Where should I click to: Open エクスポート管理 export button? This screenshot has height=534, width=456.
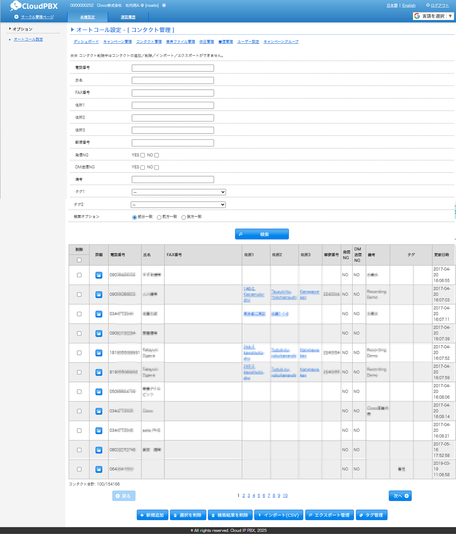tap(329, 515)
